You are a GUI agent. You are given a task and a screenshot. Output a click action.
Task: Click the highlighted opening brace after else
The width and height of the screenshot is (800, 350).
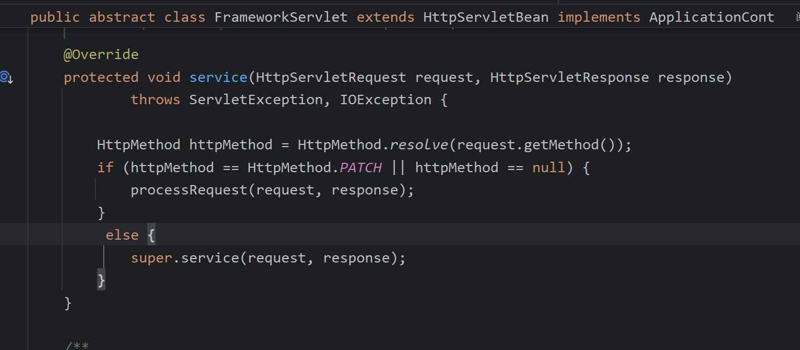(151, 235)
